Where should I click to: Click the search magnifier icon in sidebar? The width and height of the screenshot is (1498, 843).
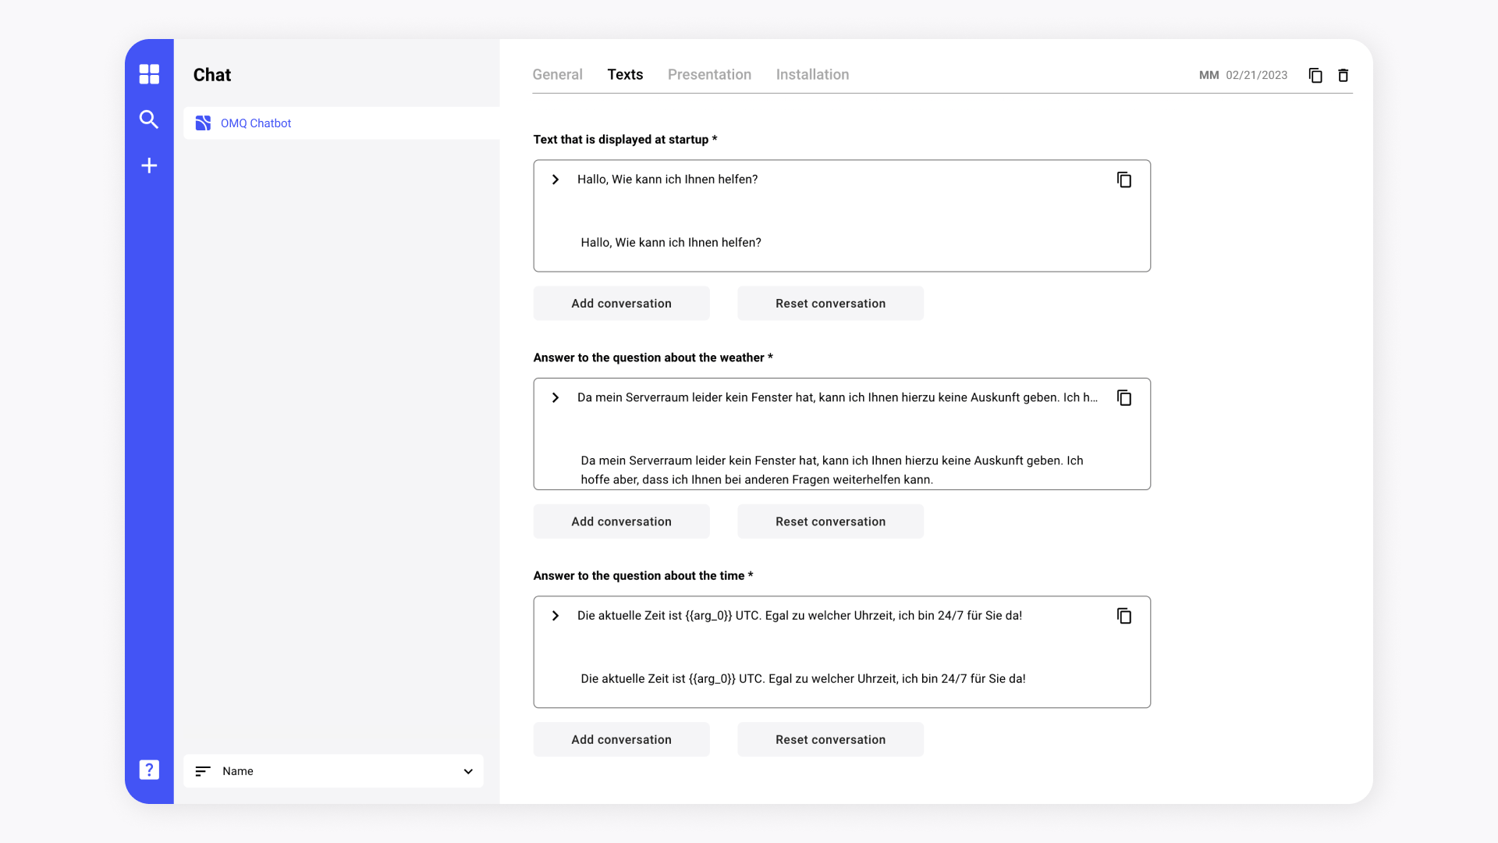(149, 119)
